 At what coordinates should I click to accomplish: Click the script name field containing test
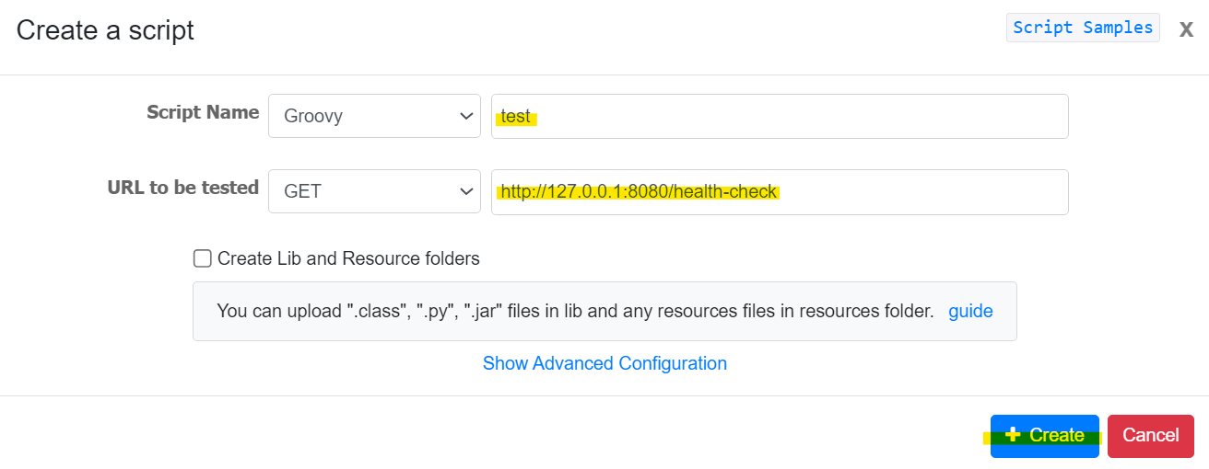point(780,116)
